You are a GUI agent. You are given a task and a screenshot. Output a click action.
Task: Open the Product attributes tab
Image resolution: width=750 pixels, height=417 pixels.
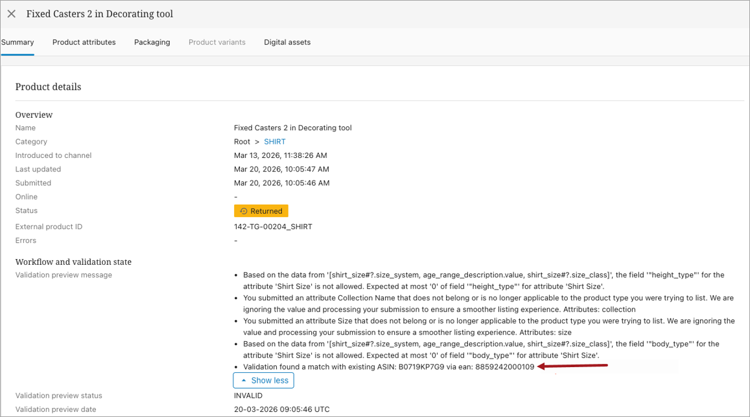click(x=84, y=42)
